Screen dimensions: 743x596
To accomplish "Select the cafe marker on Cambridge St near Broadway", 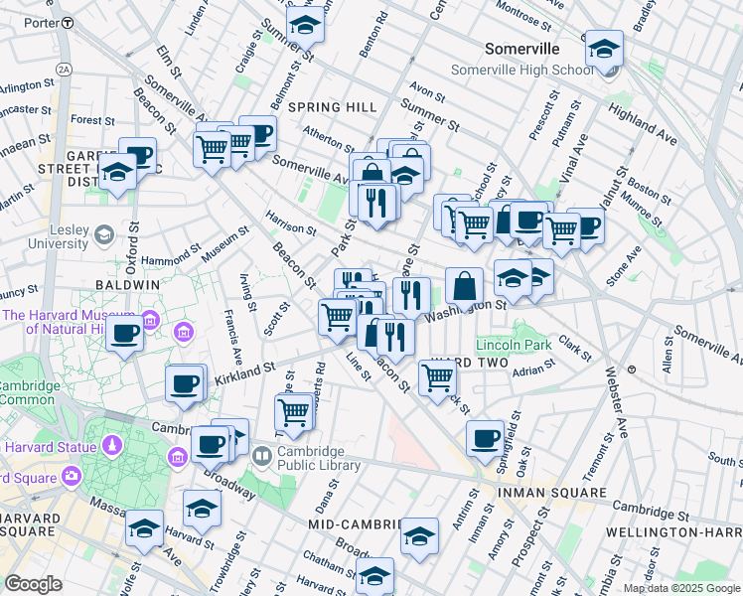I will click(x=210, y=445).
